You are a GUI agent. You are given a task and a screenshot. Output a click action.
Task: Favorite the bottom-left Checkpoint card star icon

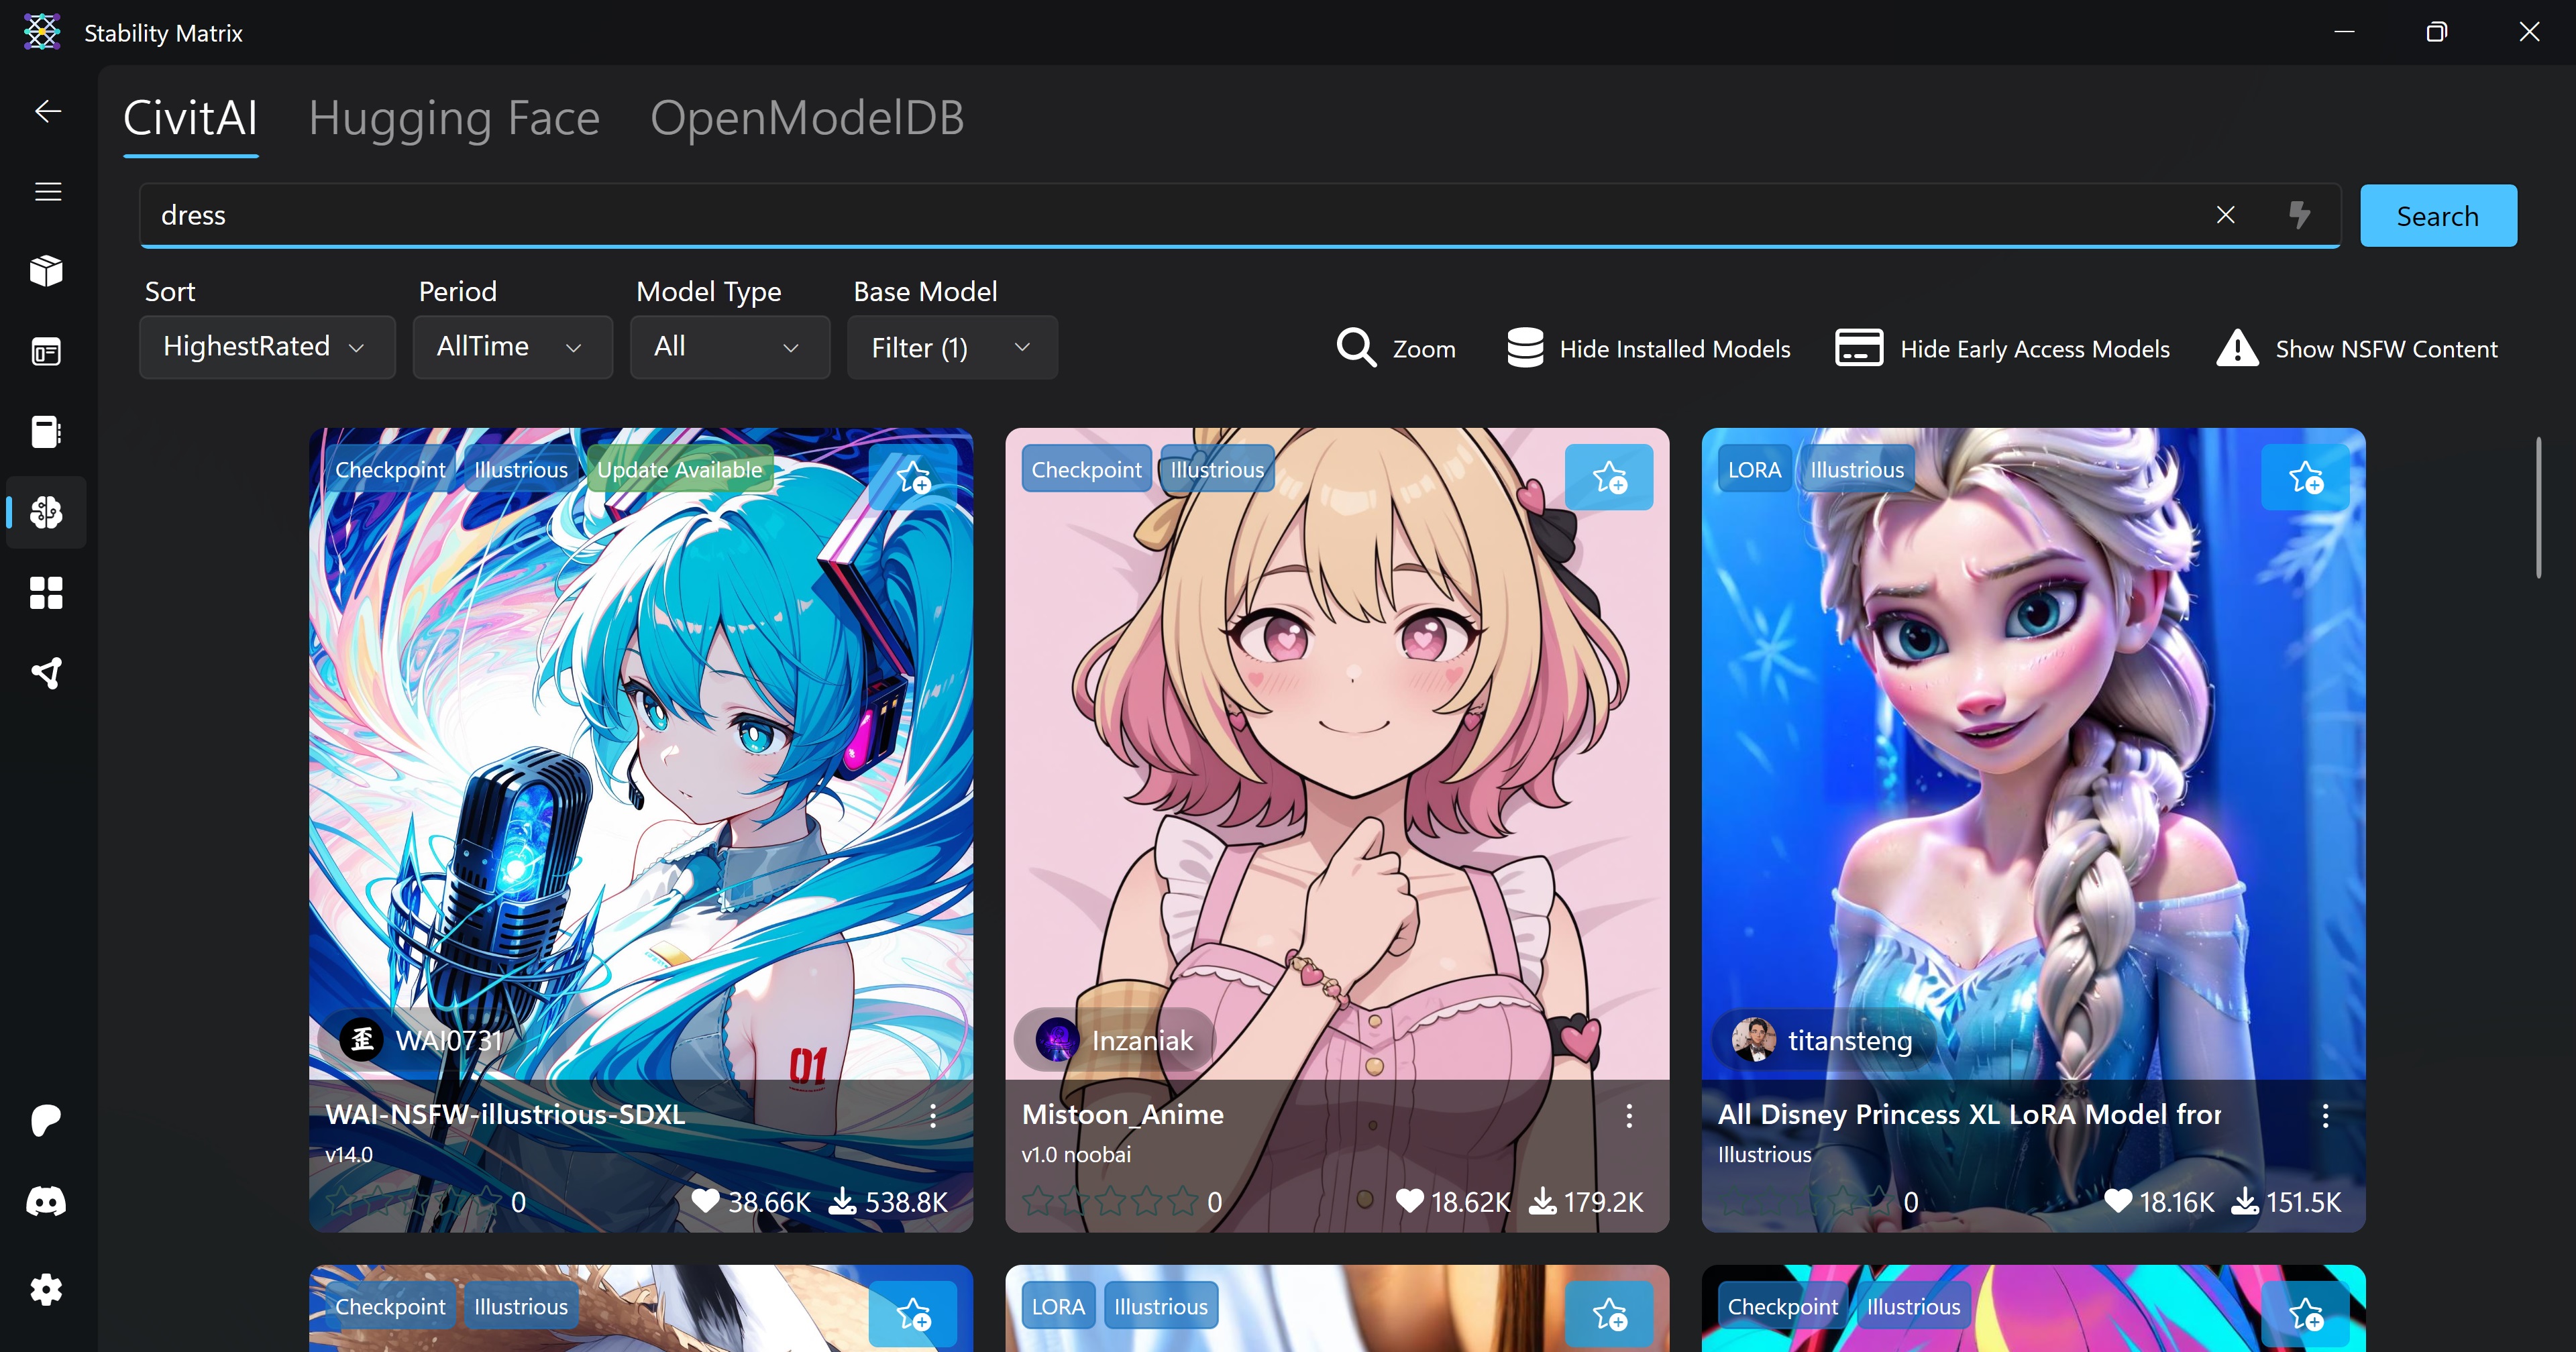pyautogui.click(x=913, y=1313)
